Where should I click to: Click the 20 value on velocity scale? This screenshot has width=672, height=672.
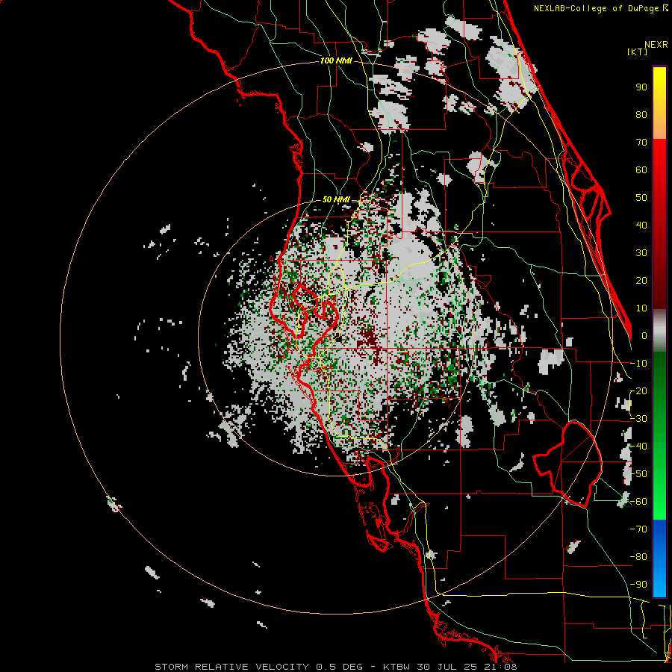tap(641, 281)
